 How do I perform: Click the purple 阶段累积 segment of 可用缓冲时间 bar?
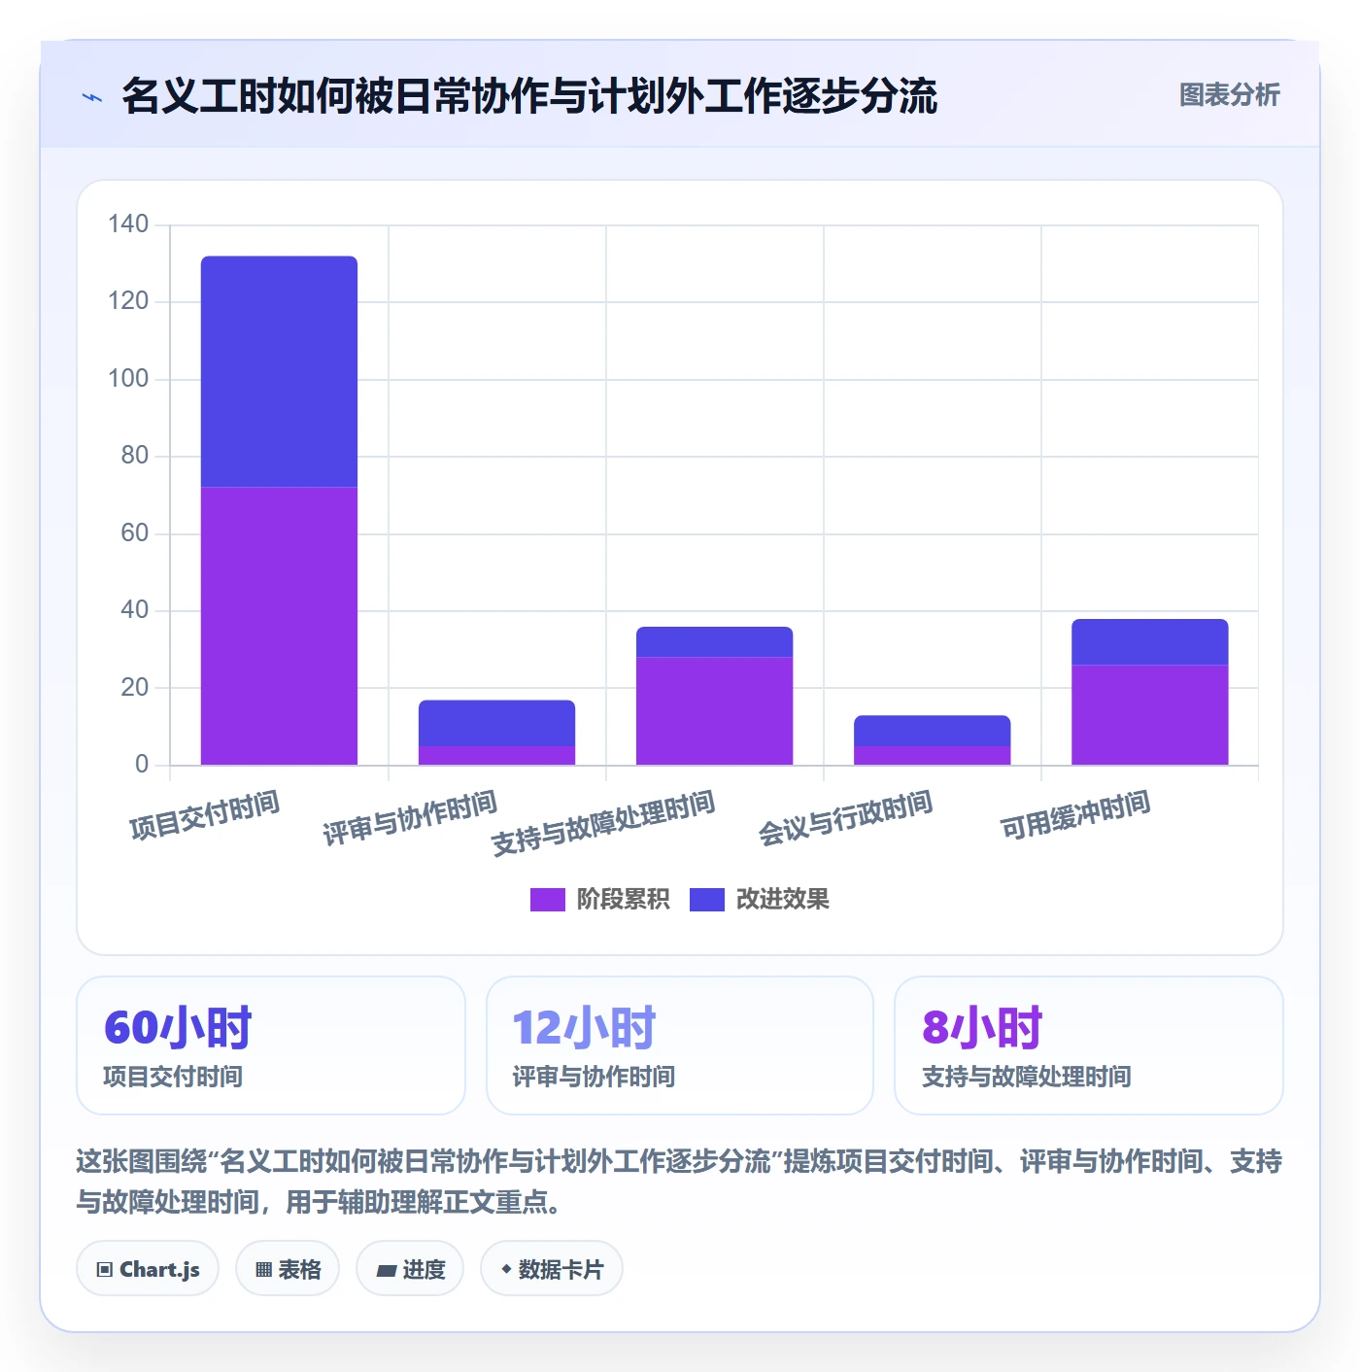click(x=1150, y=715)
